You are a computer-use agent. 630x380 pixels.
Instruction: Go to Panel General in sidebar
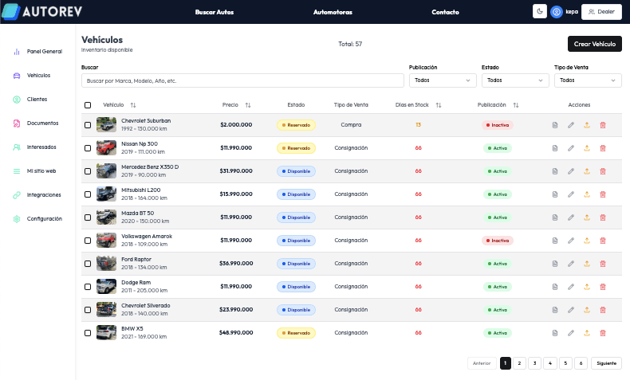(x=37, y=51)
